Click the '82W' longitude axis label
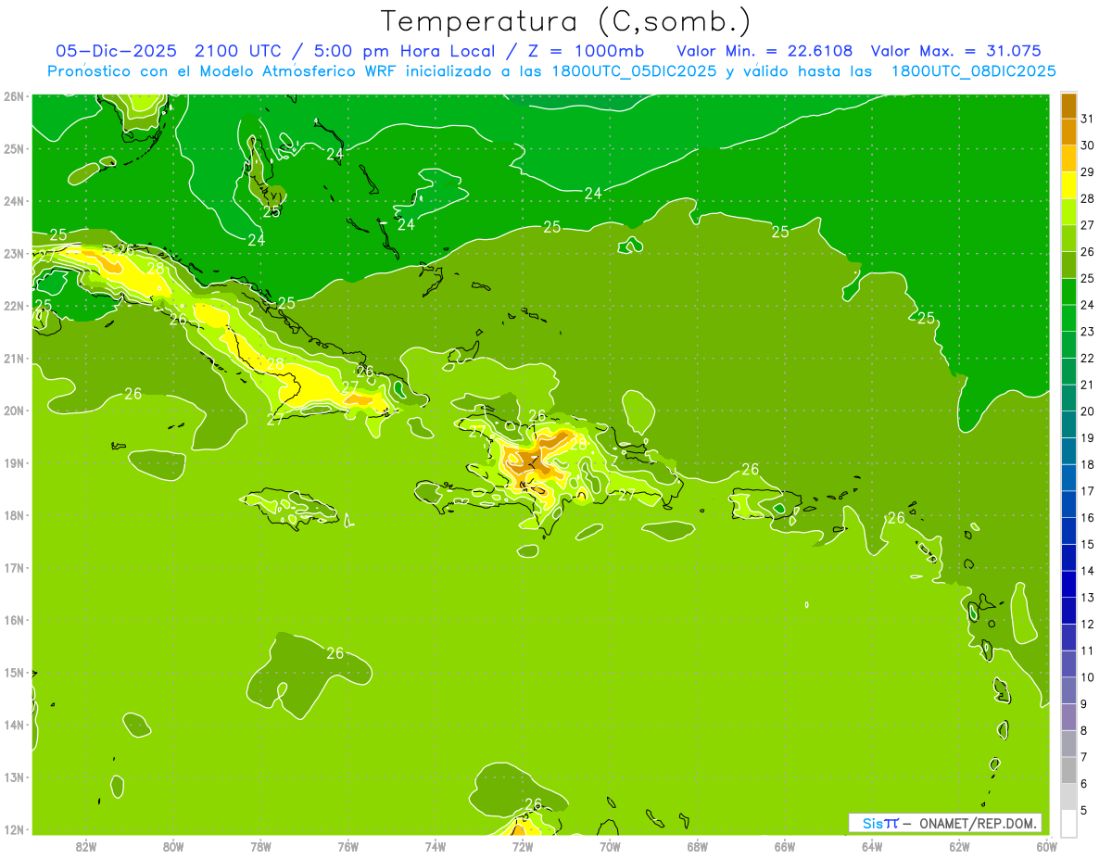 tap(86, 846)
